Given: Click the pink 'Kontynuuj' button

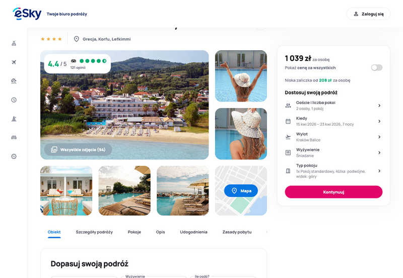Looking at the screenshot, I should coord(333,192).
